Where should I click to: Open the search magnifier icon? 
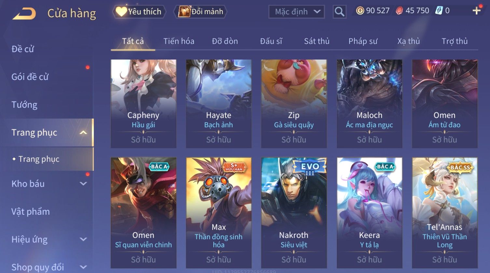click(339, 12)
